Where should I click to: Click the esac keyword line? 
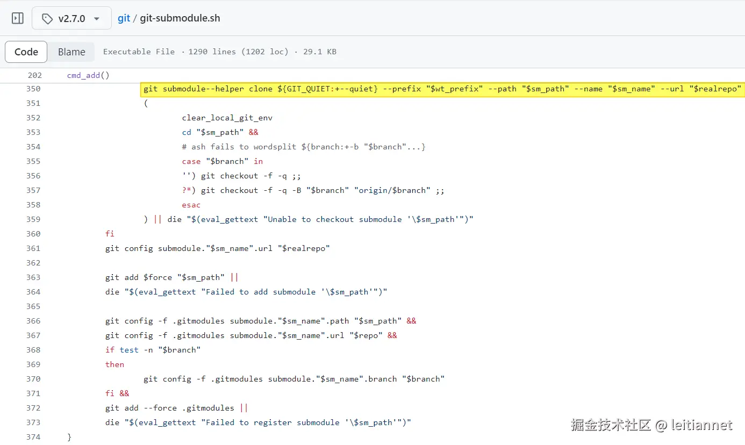(x=191, y=205)
